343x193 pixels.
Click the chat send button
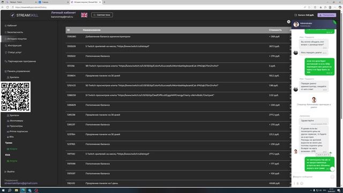click(332, 177)
